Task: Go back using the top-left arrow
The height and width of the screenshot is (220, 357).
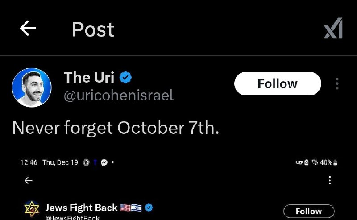Action: pyautogui.click(x=28, y=28)
